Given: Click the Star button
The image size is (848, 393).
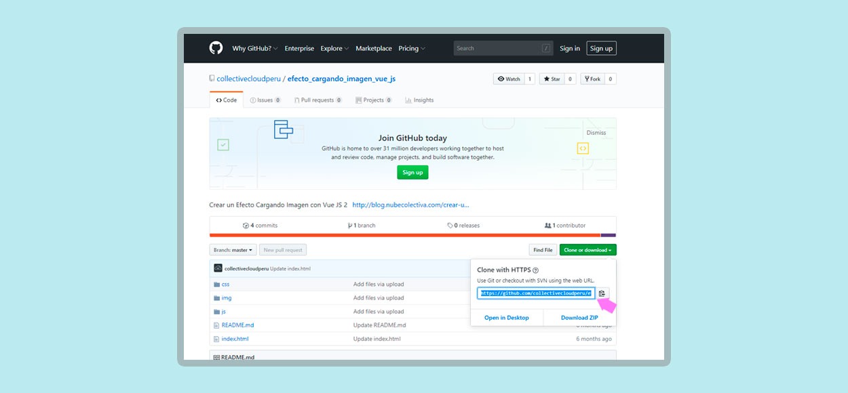Looking at the screenshot, I should pyautogui.click(x=552, y=79).
